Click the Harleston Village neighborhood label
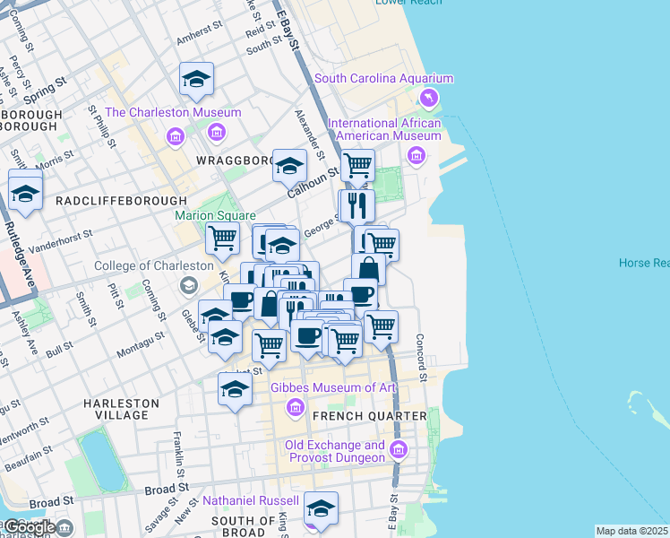This screenshot has width=670, height=538. click(121, 409)
